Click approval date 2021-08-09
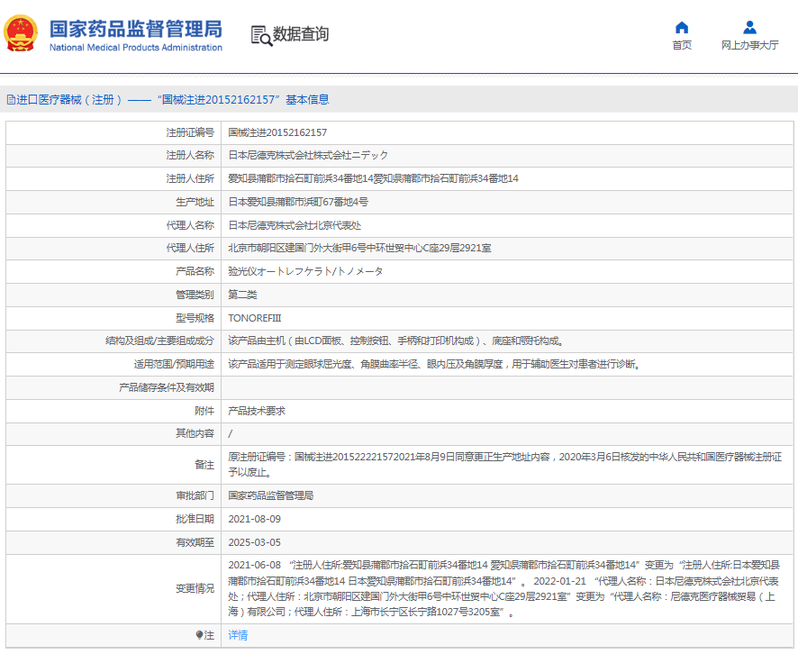The width and height of the screenshot is (798, 654). (255, 519)
